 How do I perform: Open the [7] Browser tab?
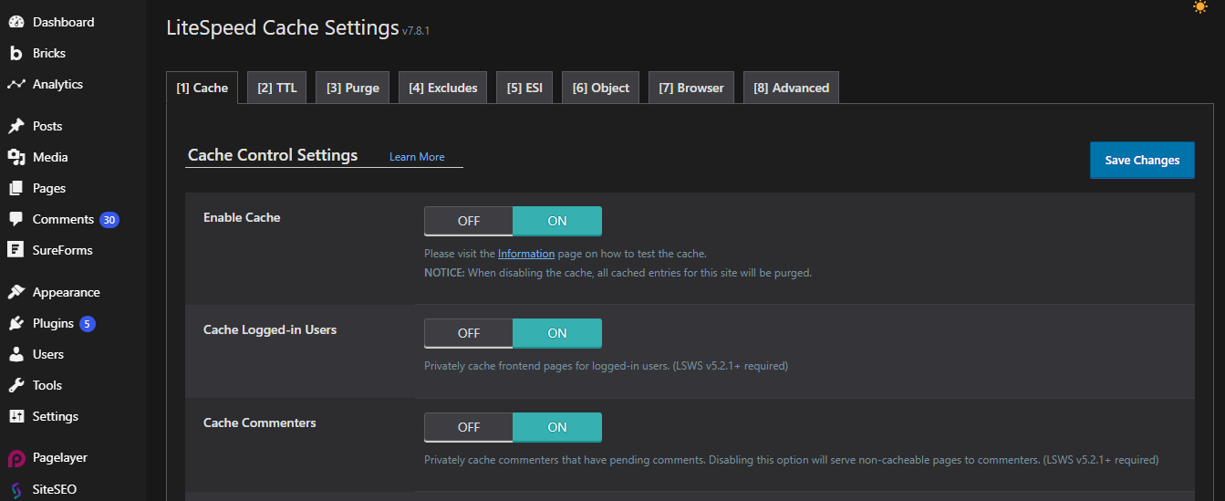[691, 88]
